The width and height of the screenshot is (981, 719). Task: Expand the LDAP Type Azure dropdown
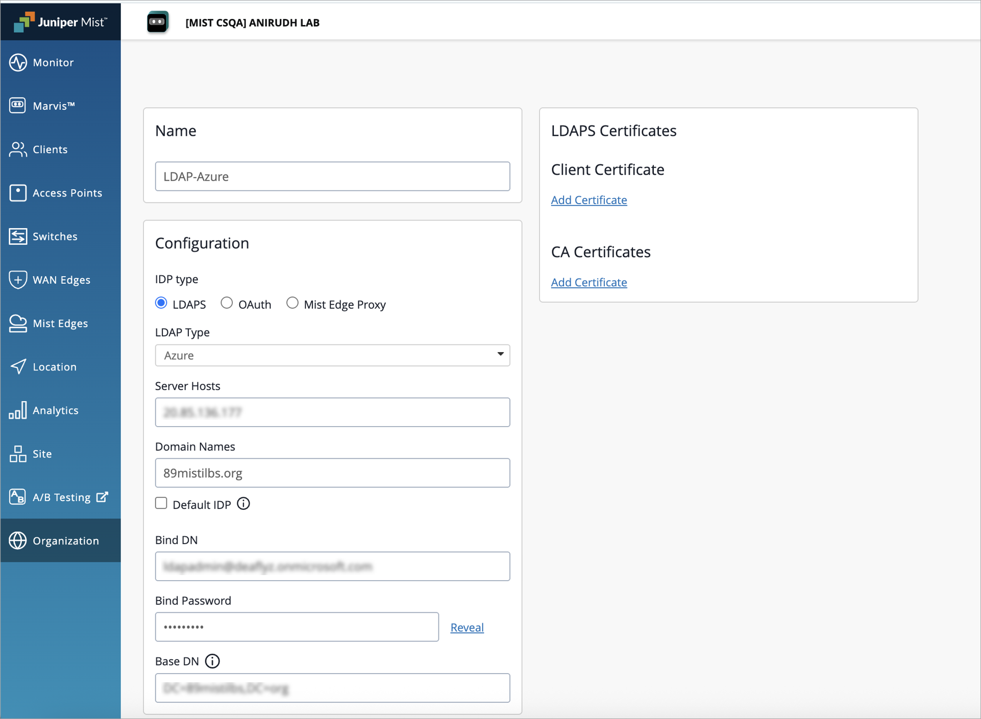332,355
